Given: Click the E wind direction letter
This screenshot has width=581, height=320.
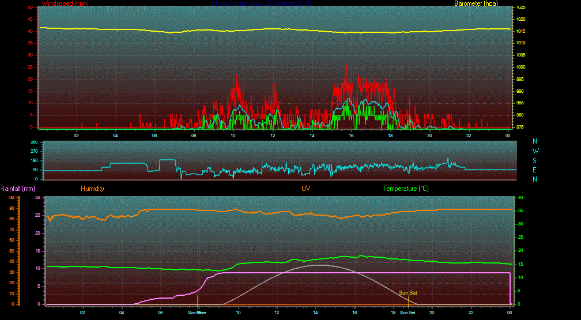Looking at the screenshot, I should 535,170.
